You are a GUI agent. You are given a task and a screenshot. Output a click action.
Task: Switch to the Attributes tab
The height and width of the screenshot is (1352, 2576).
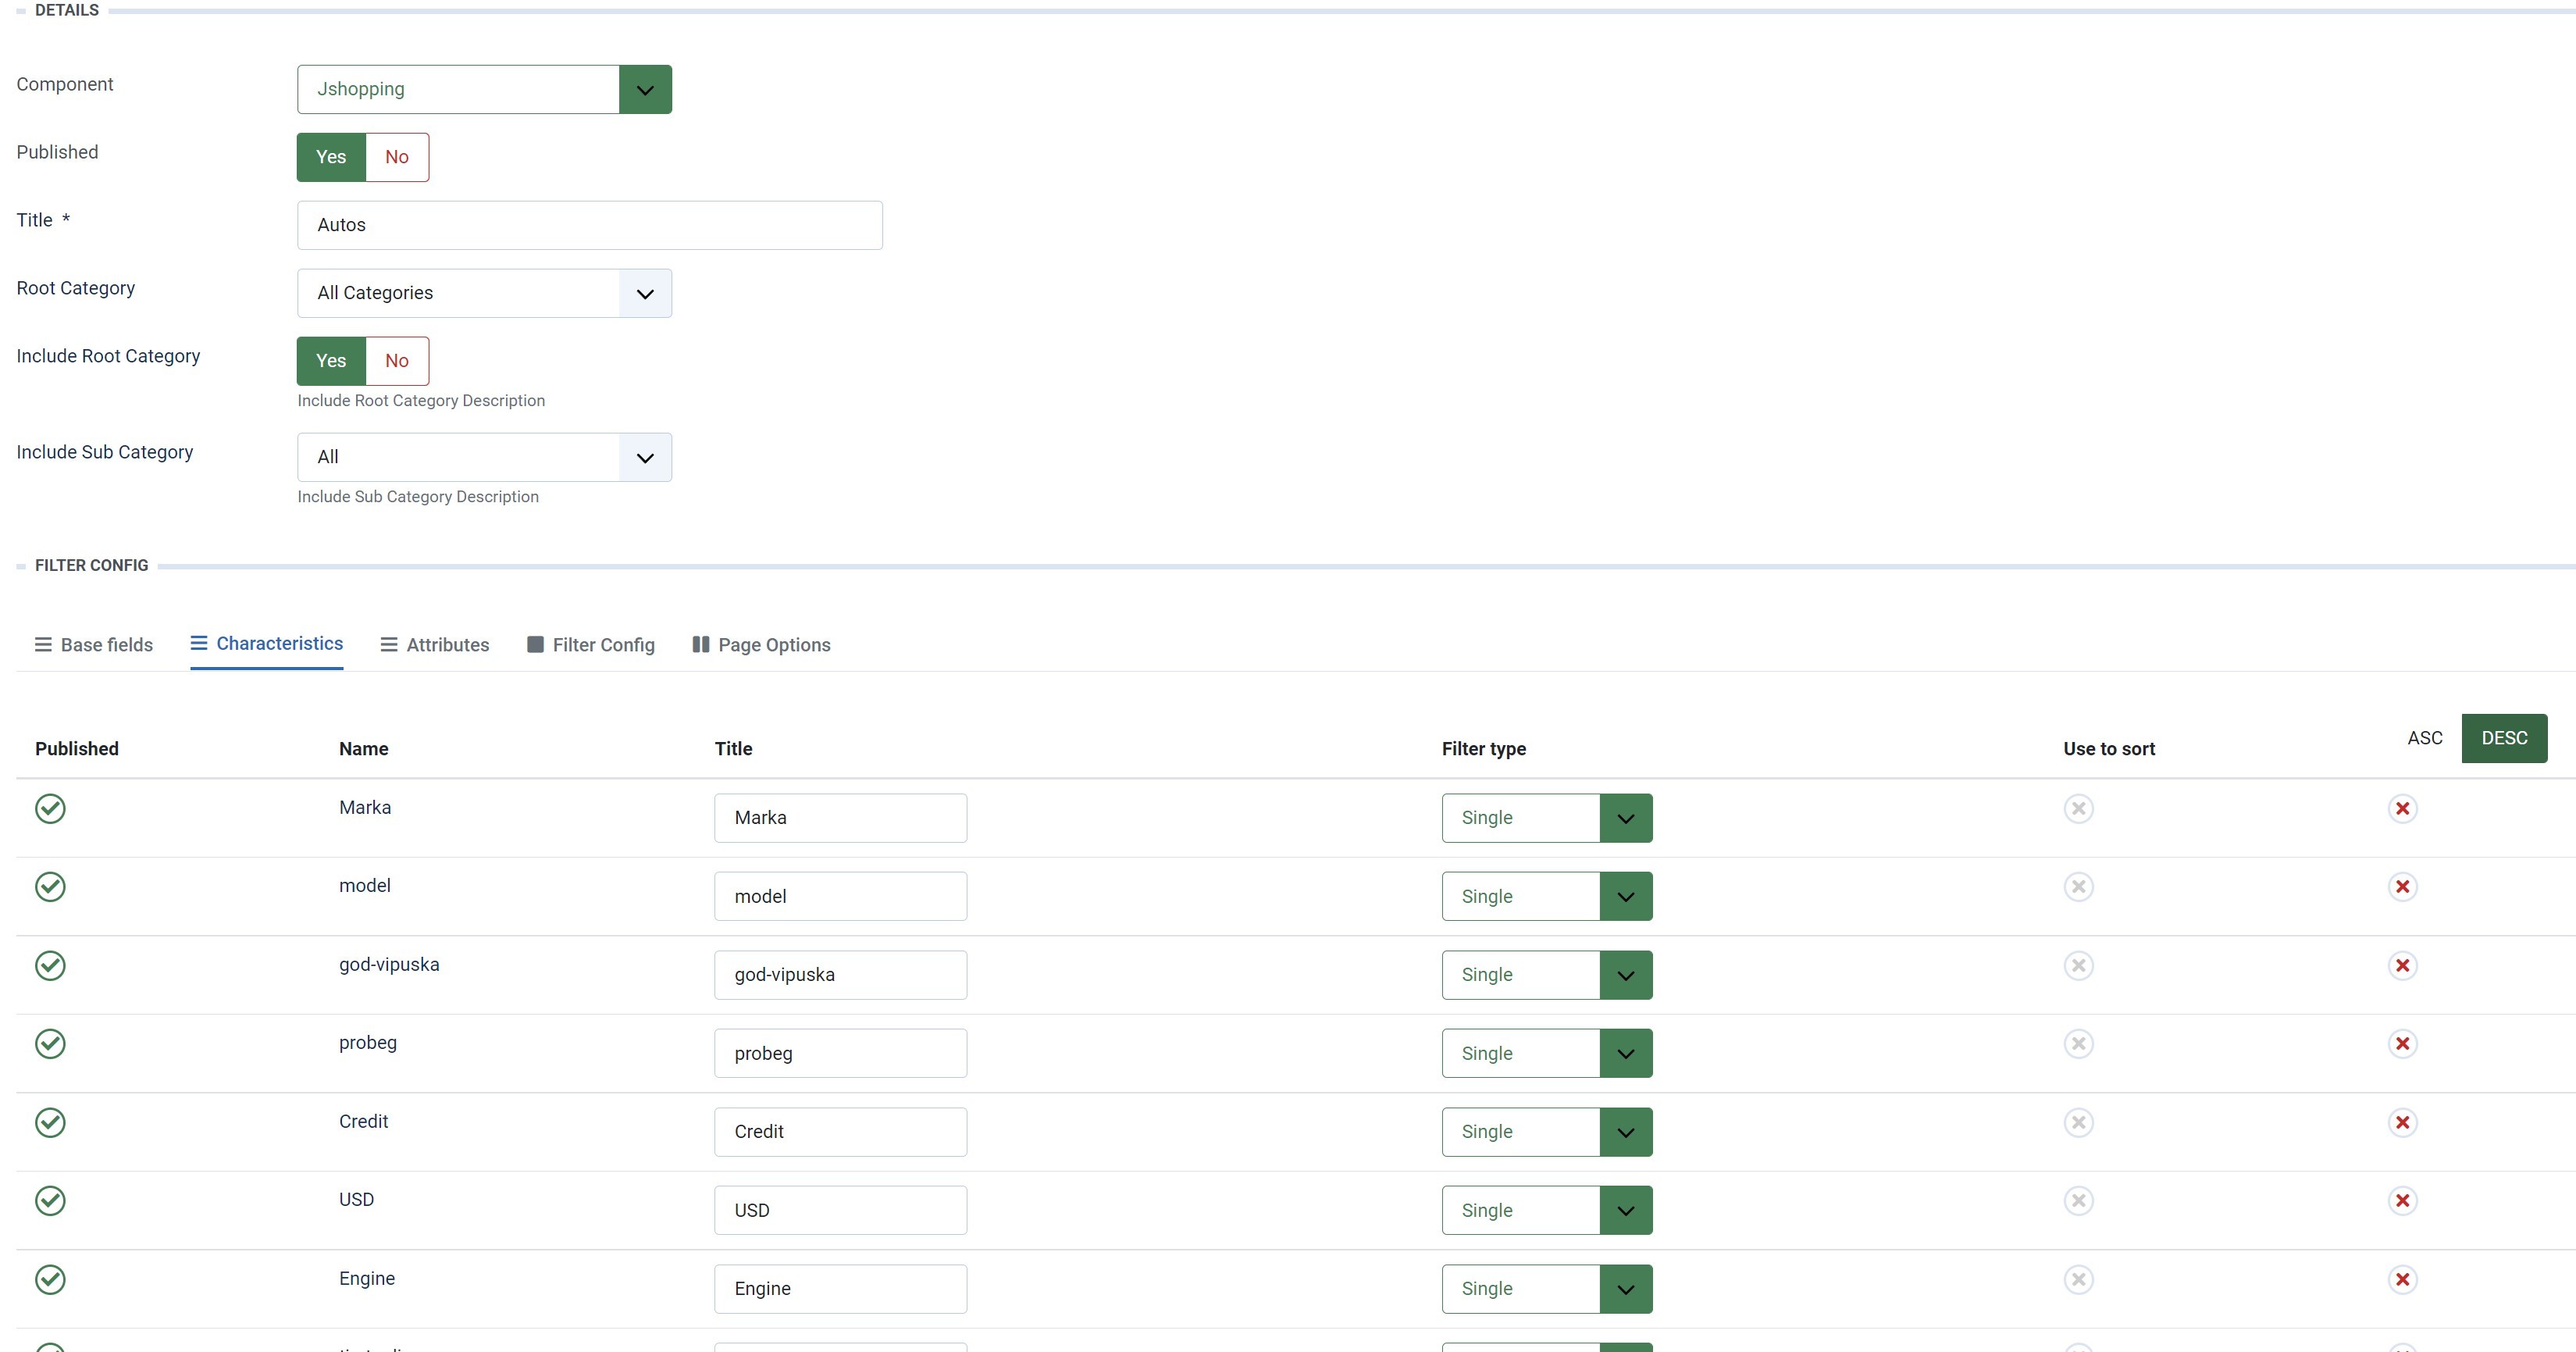435,645
